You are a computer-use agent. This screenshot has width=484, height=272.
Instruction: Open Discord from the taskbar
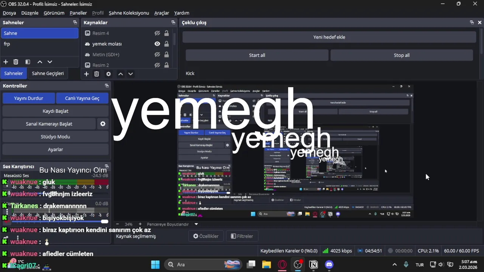pos(329,264)
